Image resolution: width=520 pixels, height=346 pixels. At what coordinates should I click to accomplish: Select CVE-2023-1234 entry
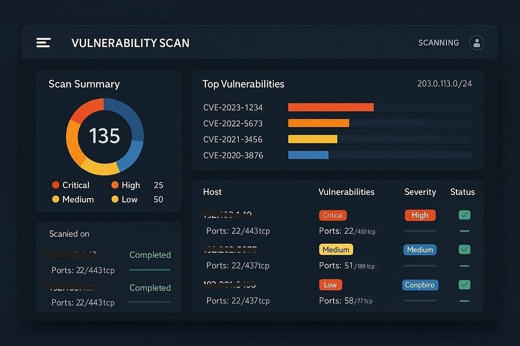pyautogui.click(x=233, y=107)
